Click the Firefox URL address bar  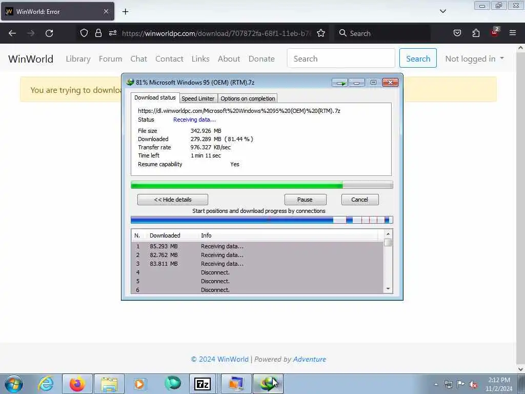216,33
